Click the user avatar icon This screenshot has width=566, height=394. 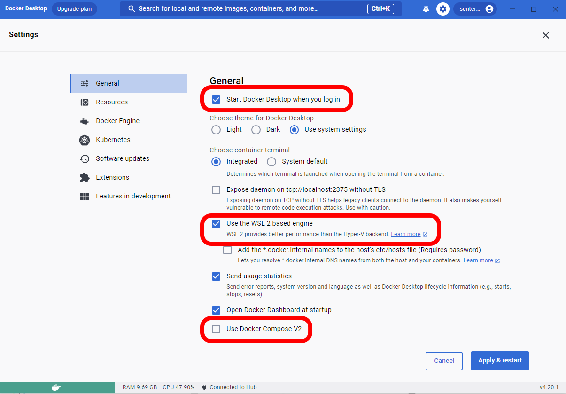(x=489, y=9)
